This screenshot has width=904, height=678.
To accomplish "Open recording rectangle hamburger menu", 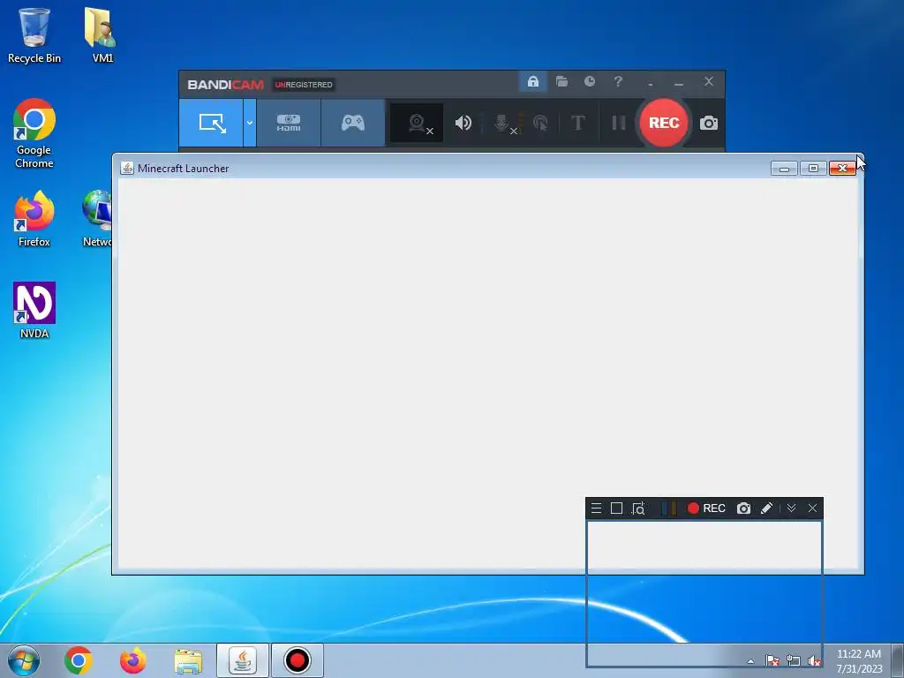I will [x=597, y=508].
